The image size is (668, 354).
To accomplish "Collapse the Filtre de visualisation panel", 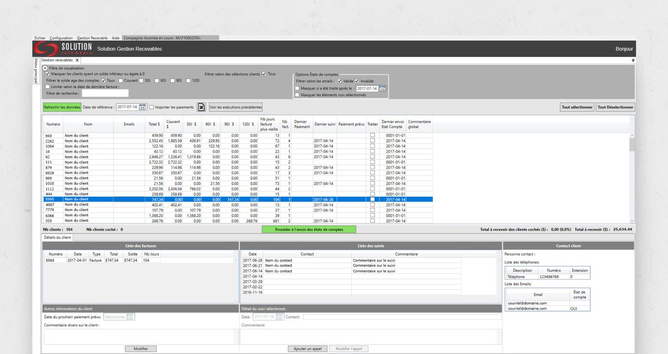I will click(44, 68).
